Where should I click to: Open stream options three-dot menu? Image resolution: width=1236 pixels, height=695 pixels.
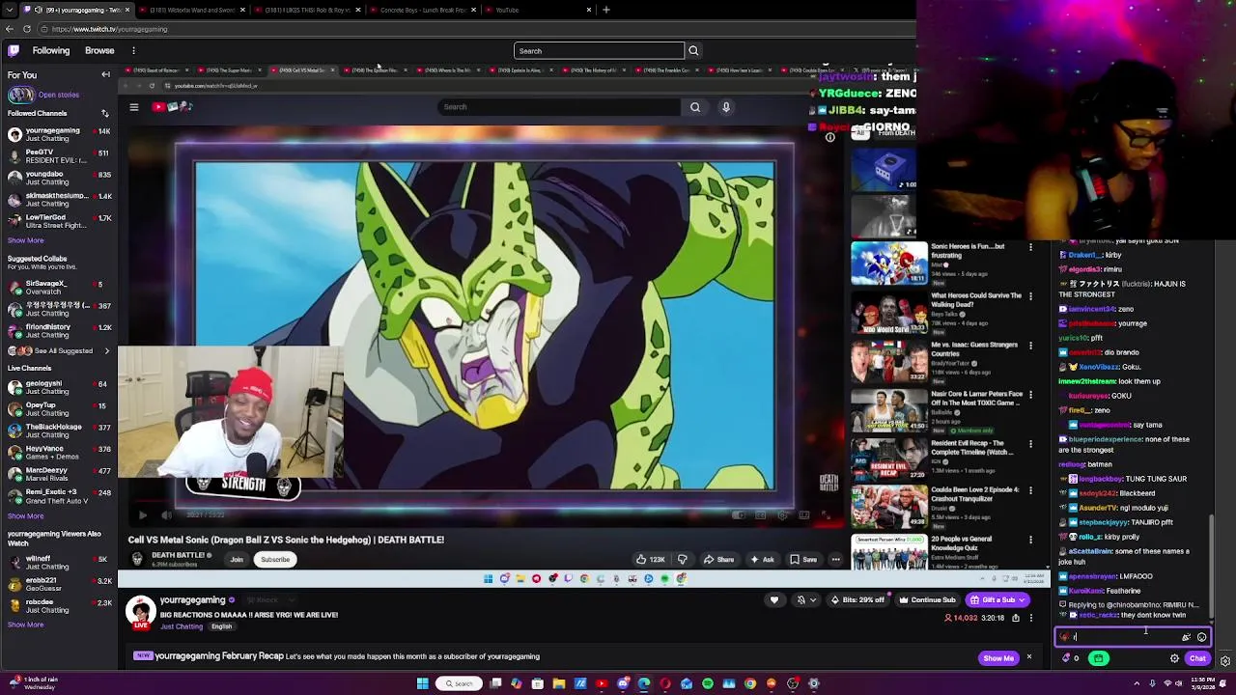pyautogui.click(x=1029, y=618)
